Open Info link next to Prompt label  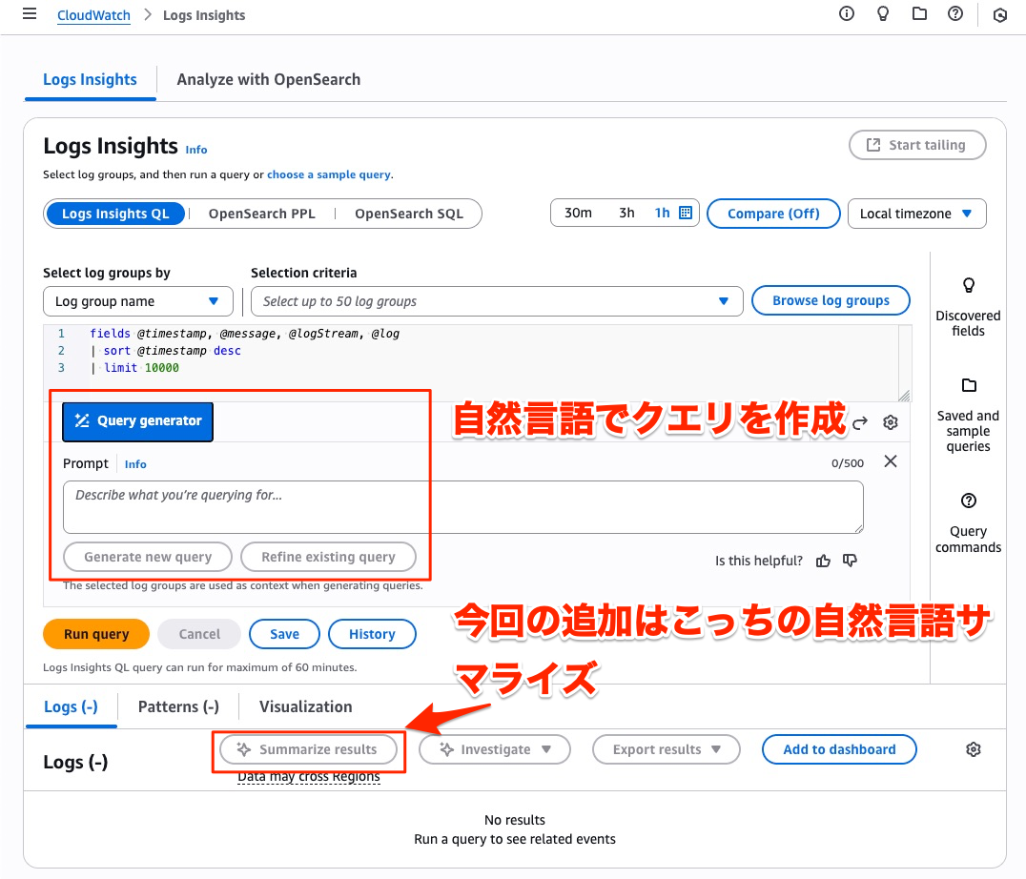pyautogui.click(x=135, y=464)
